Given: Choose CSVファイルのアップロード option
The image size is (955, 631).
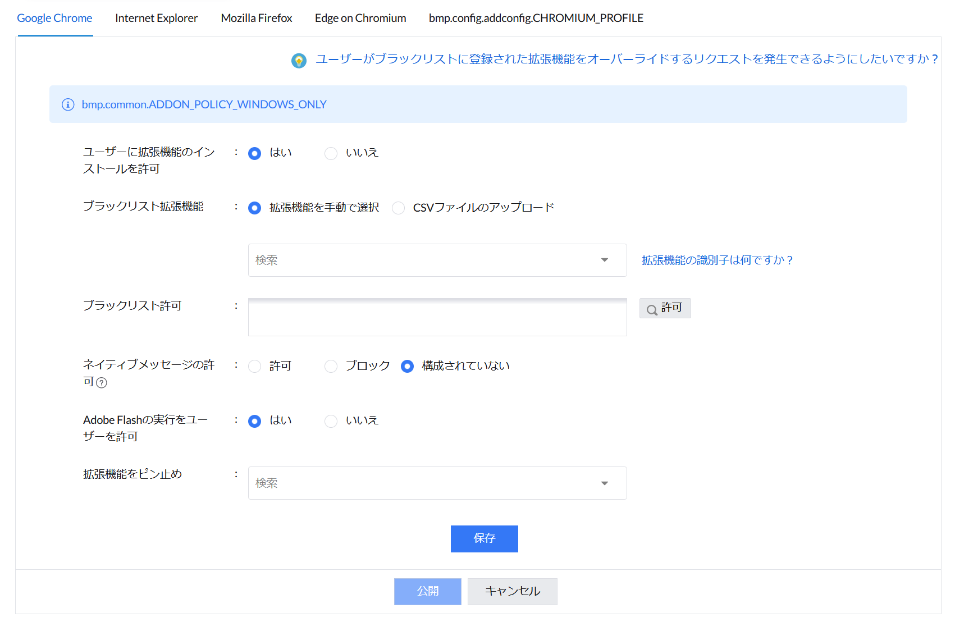Looking at the screenshot, I should [399, 208].
